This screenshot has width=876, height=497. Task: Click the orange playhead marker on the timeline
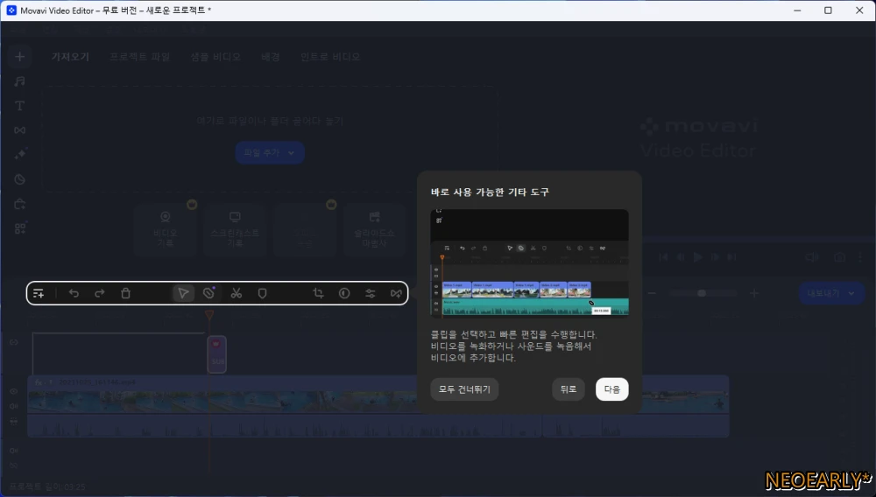[x=209, y=315]
